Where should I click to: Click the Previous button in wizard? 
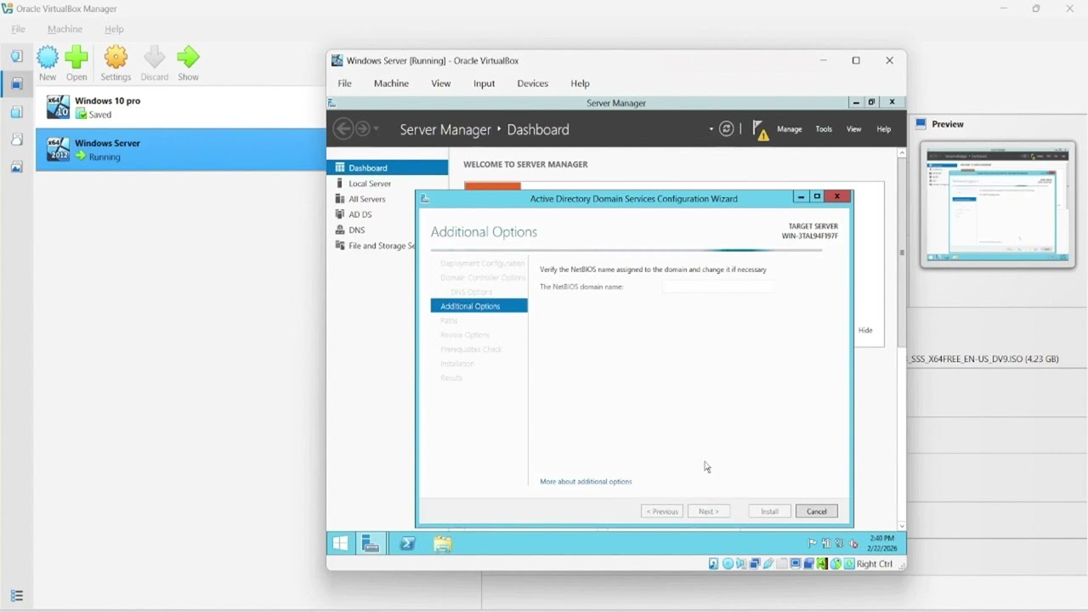[662, 511]
